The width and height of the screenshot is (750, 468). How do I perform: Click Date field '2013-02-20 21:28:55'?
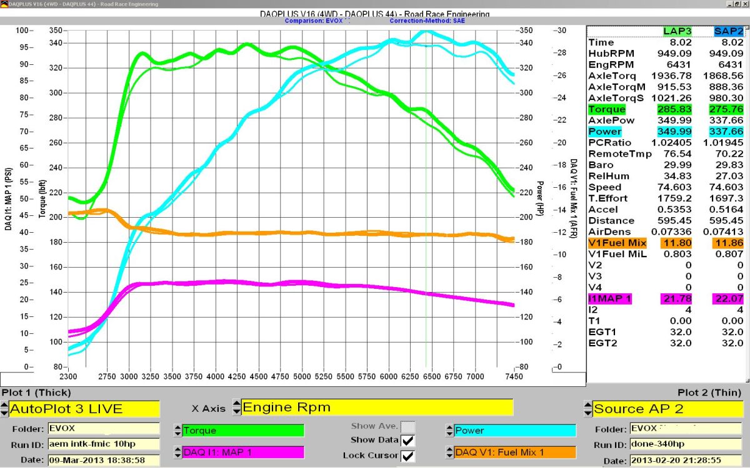[x=686, y=460]
